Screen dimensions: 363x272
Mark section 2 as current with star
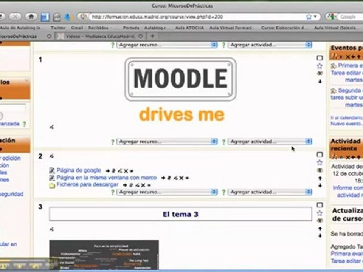tap(320, 162)
